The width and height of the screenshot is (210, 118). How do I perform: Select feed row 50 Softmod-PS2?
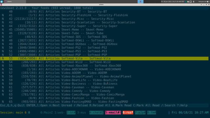(x=104, y=48)
